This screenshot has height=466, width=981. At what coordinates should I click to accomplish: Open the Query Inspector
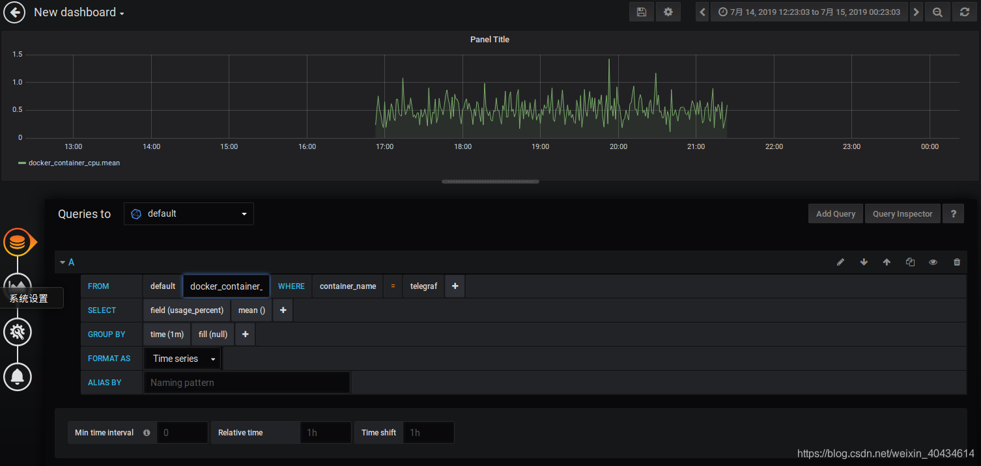click(x=903, y=213)
